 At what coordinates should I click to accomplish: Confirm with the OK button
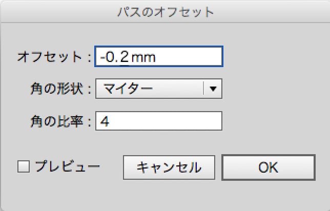pyautogui.click(x=269, y=167)
